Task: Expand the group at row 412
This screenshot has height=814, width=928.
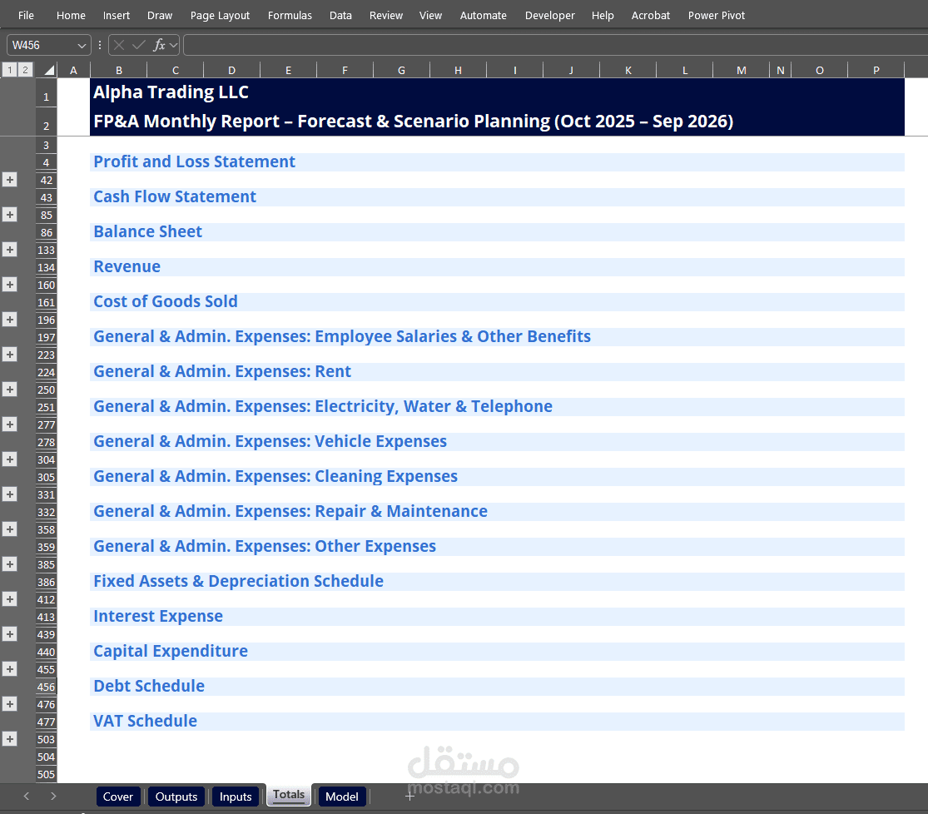Action: (x=9, y=598)
